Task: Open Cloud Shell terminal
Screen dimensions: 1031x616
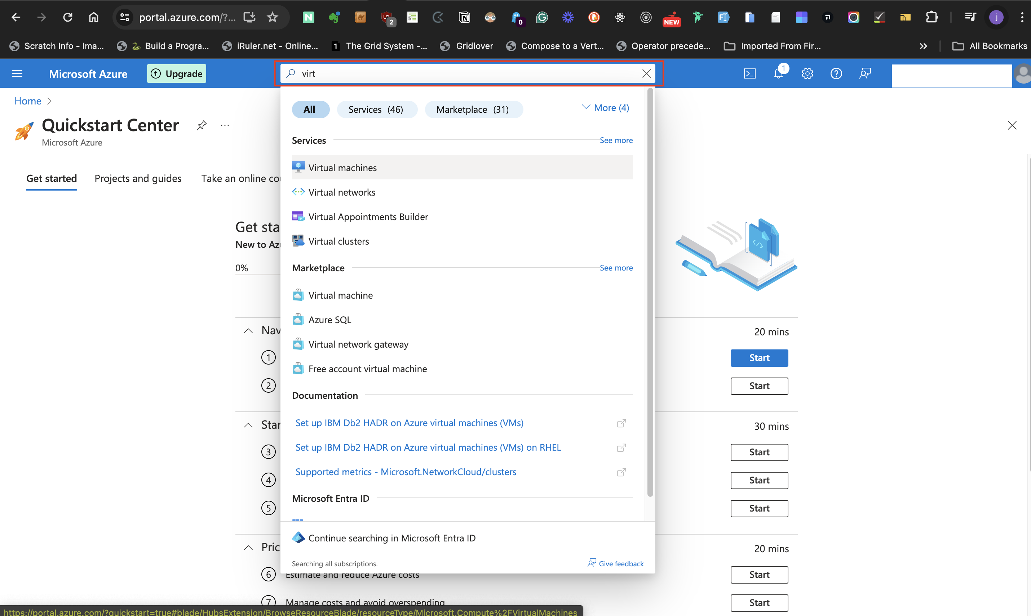Action: point(750,73)
